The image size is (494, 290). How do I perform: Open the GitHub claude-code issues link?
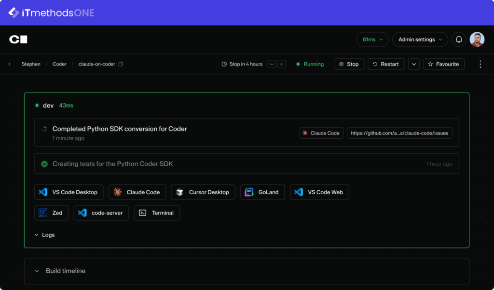pyautogui.click(x=399, y=133)
